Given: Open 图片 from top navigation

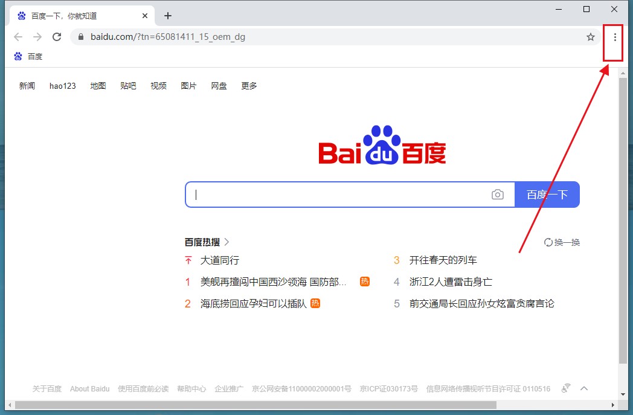Looking at the screenshot, I should (x=188, y=86).
